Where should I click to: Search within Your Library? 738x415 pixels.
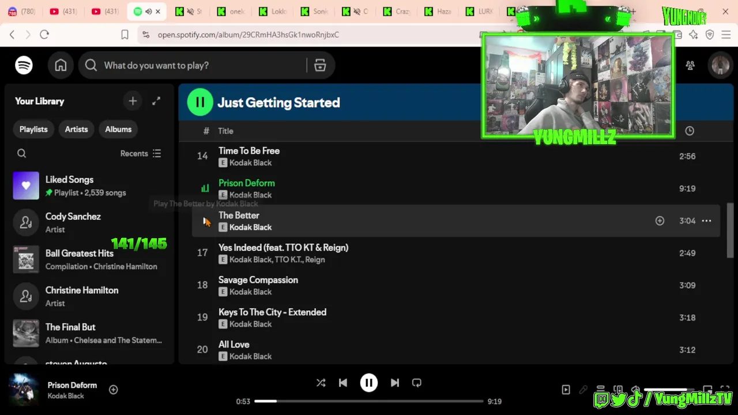coord(21,153)
